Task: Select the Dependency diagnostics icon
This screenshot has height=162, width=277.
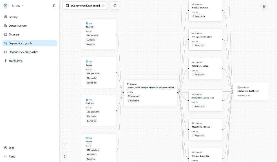Action: [5, 52]
